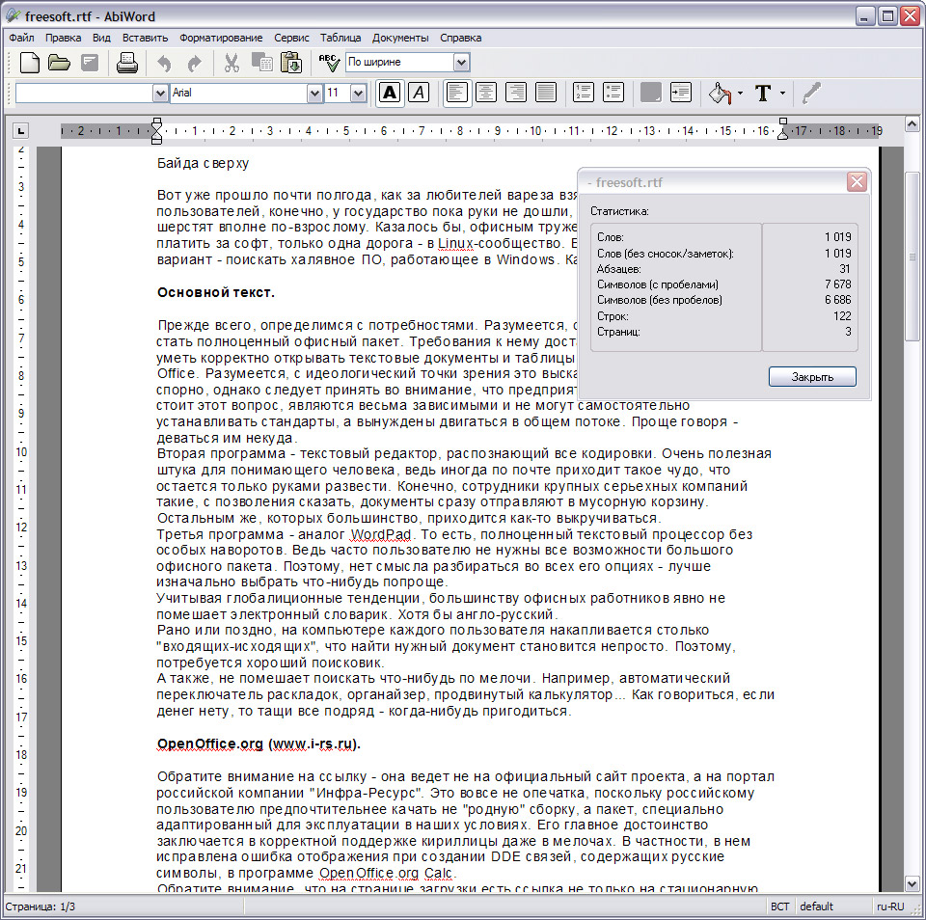Click the right margin marker on the ruler
Viewport: 926px width, 920px height.
[x=783, y=129]
